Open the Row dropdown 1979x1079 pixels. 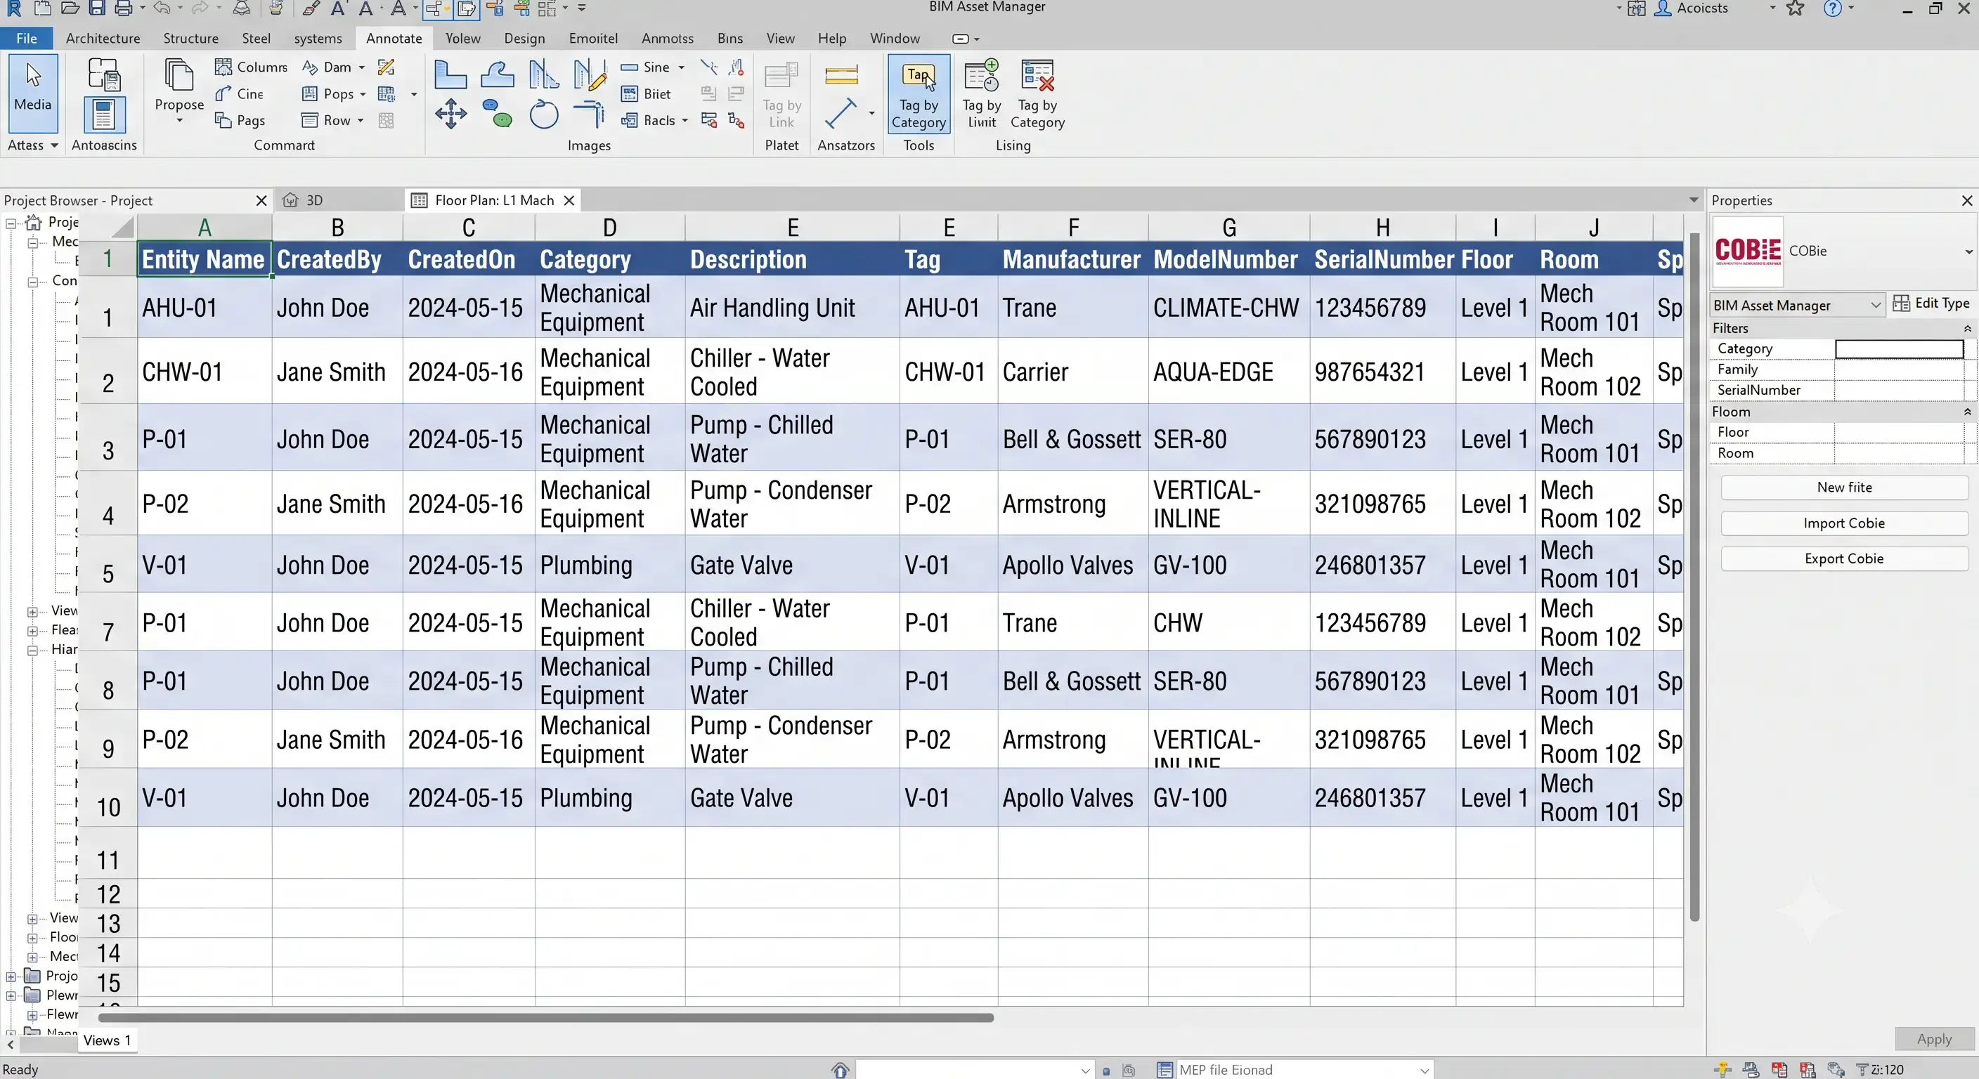[360, 121]
